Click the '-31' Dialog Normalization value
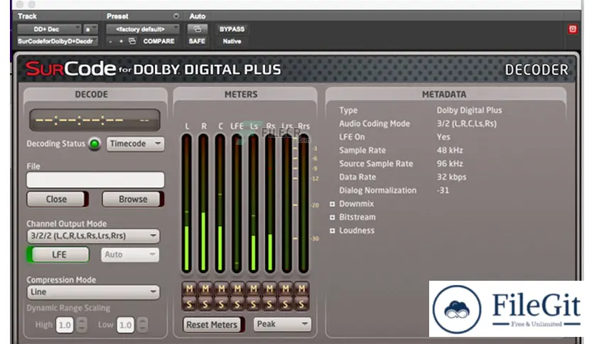Image resolution: width=594 pixels, height=344 pixels. (443, 190)
